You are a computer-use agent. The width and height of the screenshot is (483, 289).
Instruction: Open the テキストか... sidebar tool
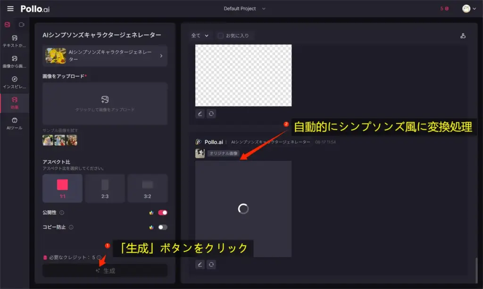(x=15, y=41)
